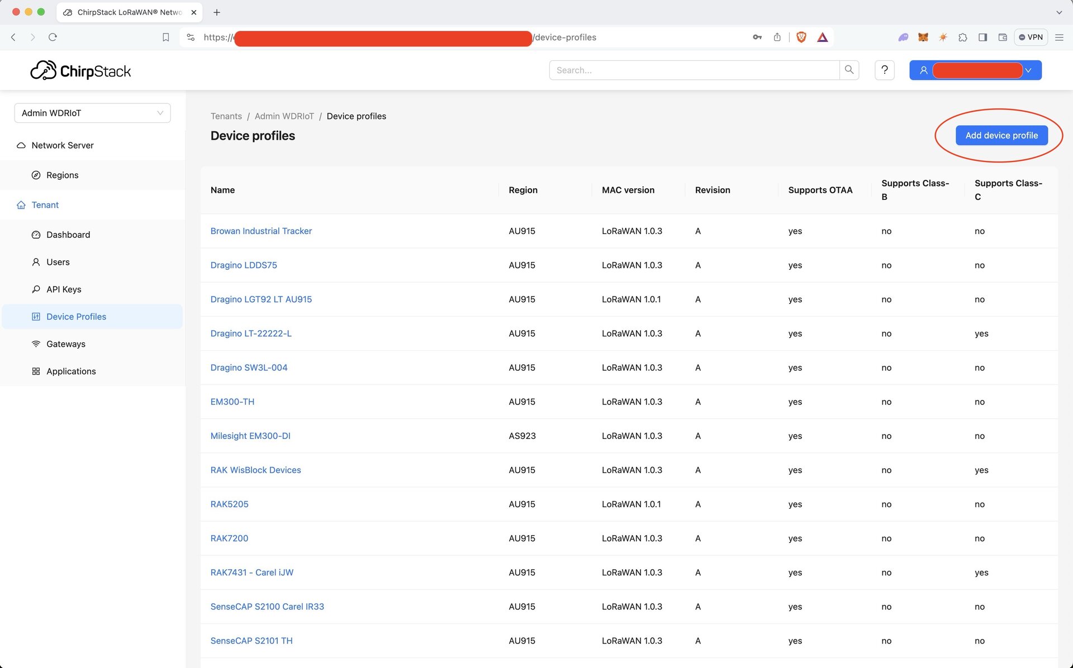Open the RAK5205 profile
This screenshot has width=1073, height=668.
(x=229, y=504)
